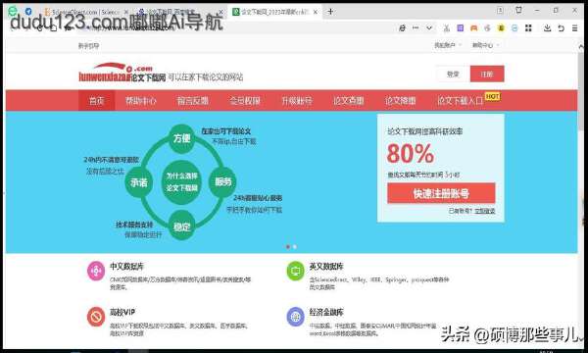Expand the address bar chevron dropdown
Screen dimensions: 588x353
tap(429, 28)
